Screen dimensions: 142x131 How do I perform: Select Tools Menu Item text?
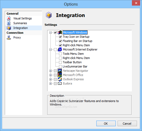tap(73, 54)
